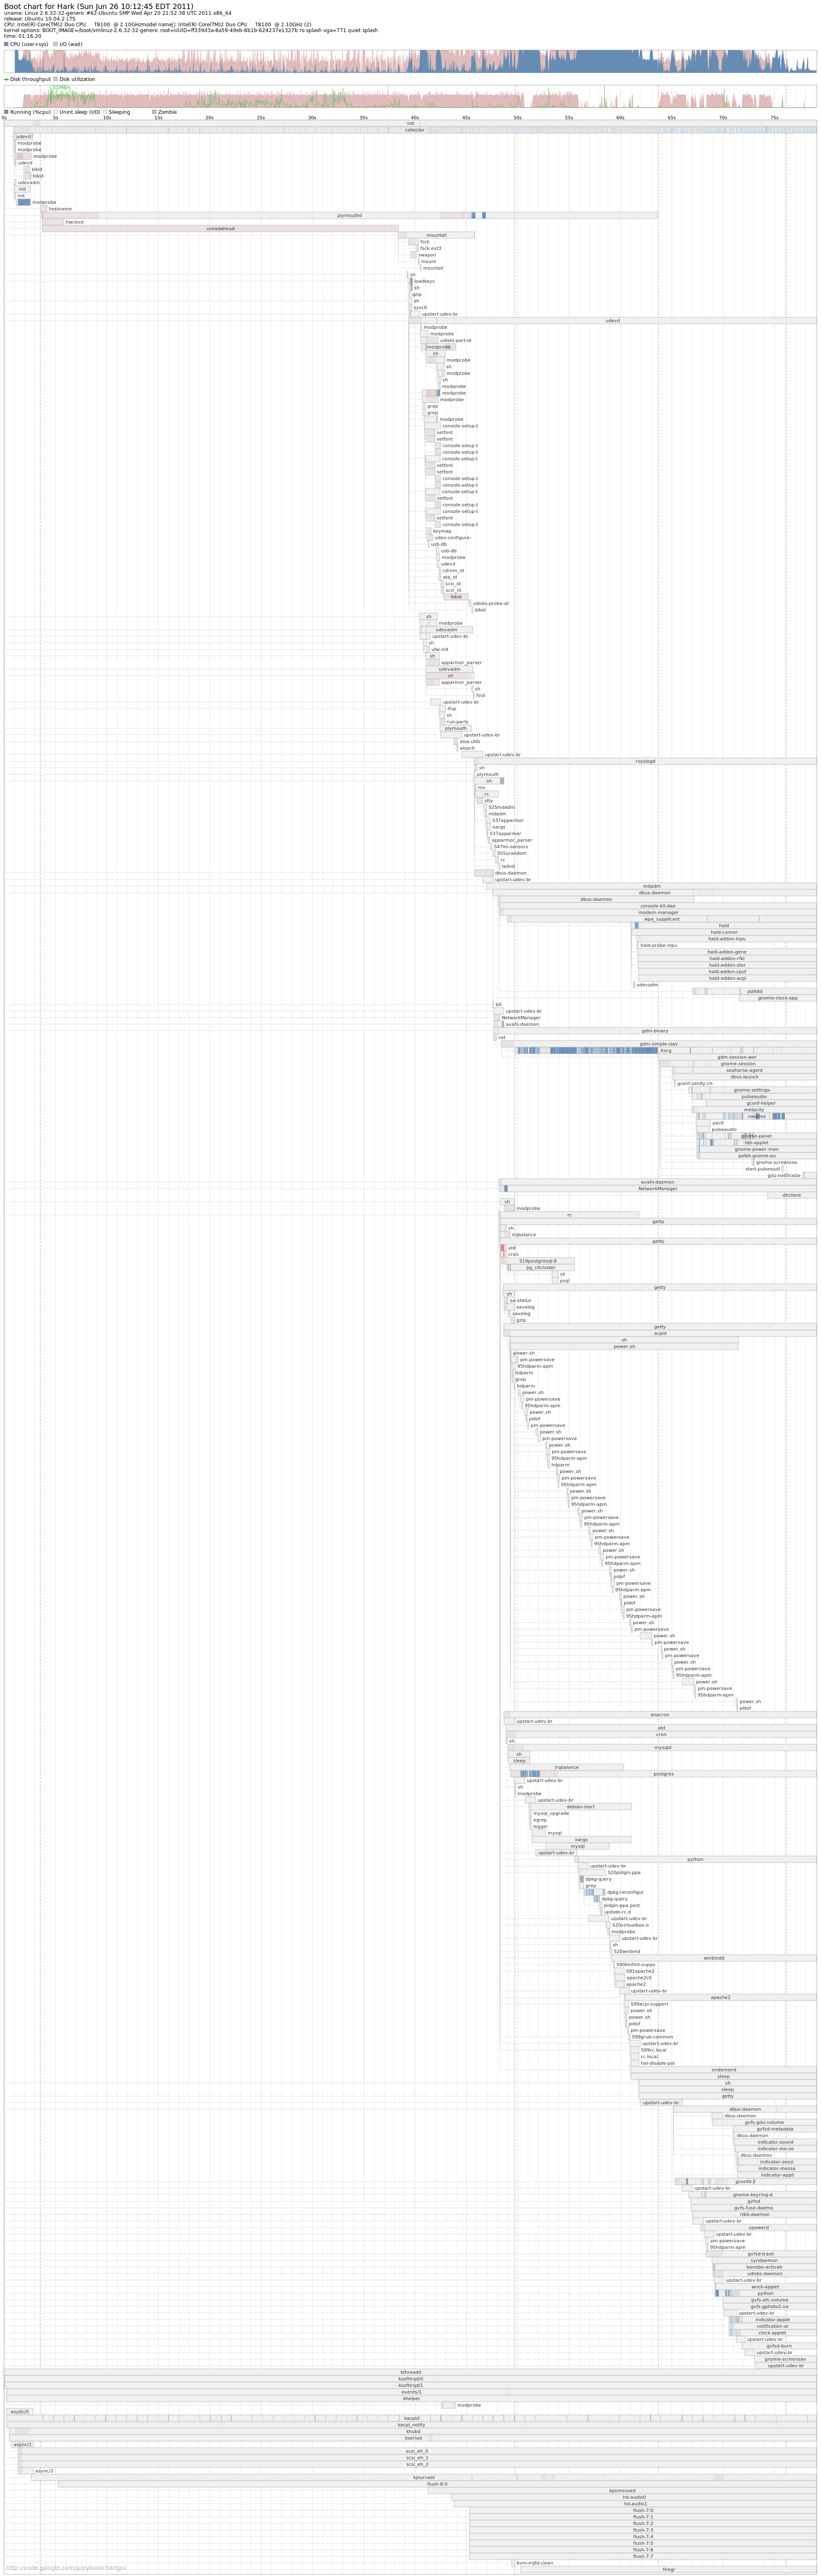Select the acpid process bar
The image size is (821, 2576).
(660, 1333)
